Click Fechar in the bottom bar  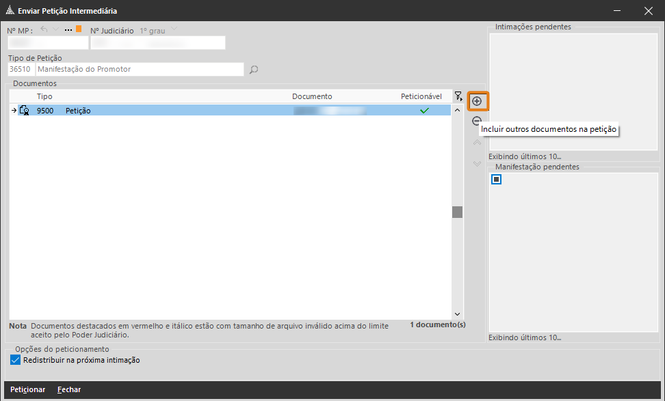[x=69, y=389]
